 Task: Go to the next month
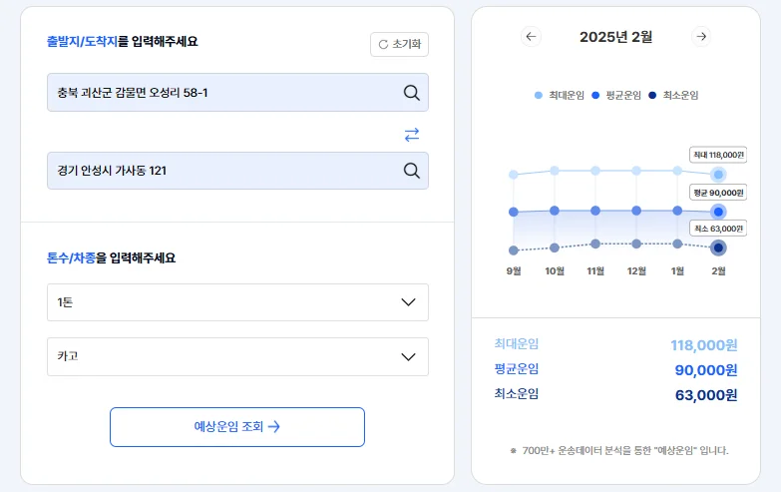[x=701, y=37]
